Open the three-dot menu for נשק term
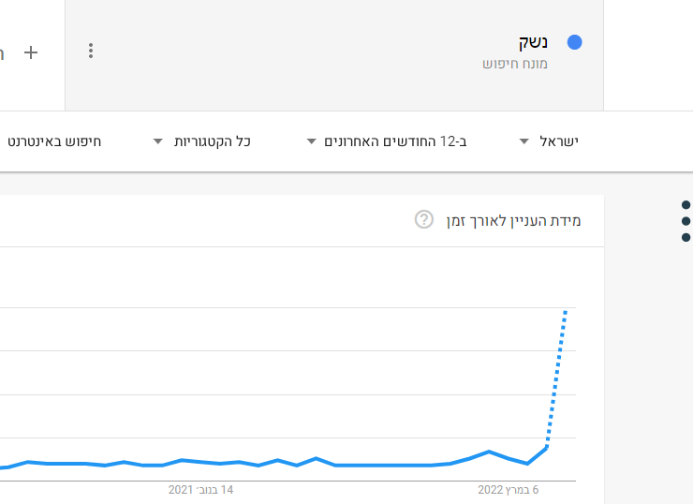693x504 pixels. 91,51
